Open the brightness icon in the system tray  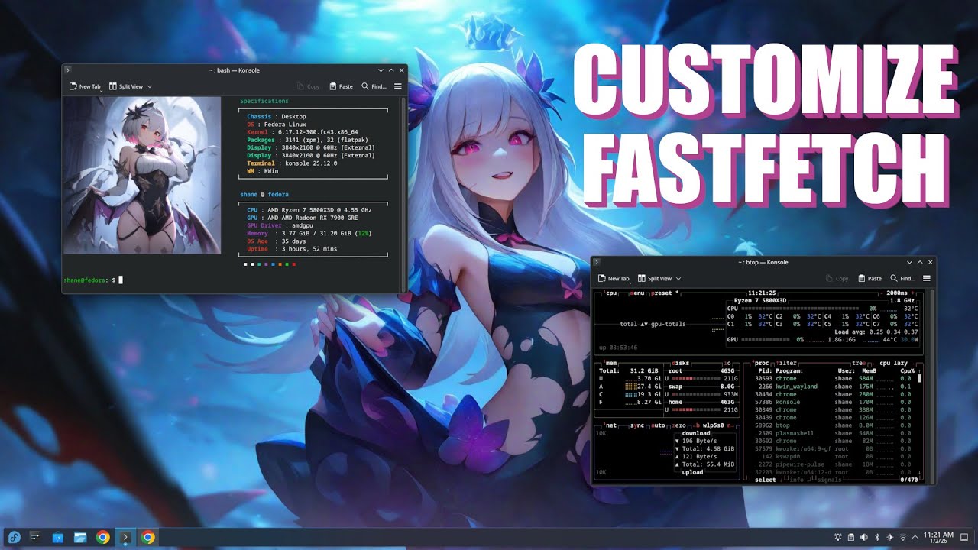pyautogui.click(x=890, y=538)
